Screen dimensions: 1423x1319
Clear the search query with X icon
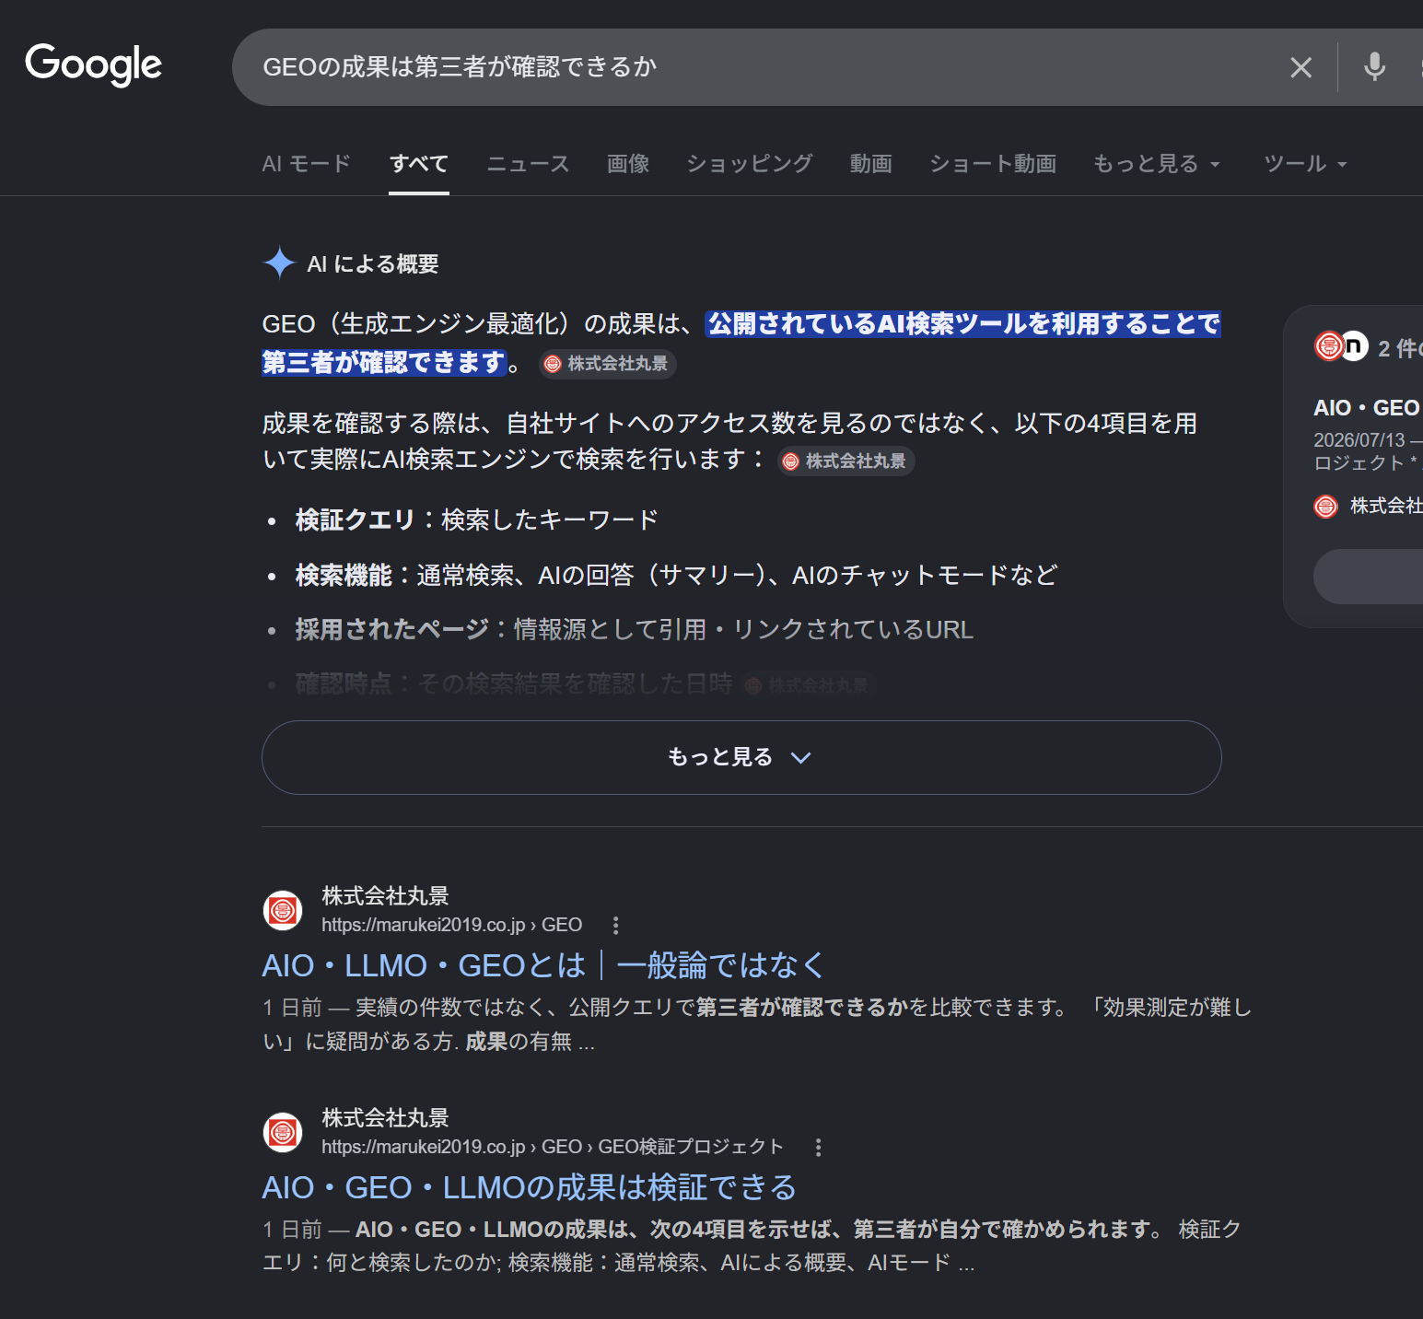[x=1301, y=67]
